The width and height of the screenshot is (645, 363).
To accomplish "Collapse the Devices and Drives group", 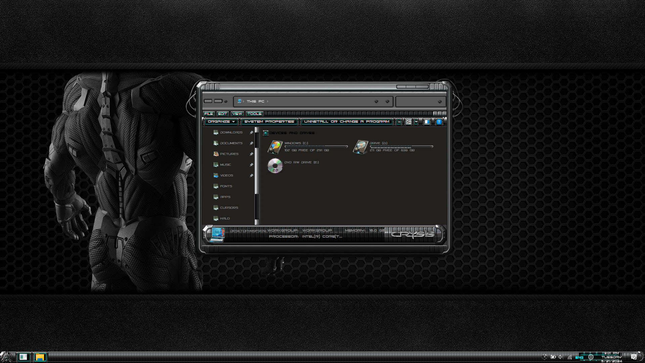I will click(x=266, y=133).
